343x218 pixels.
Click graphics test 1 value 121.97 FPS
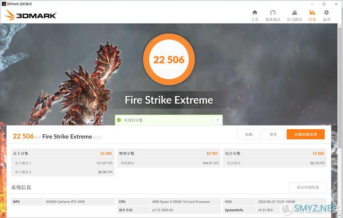104,163
